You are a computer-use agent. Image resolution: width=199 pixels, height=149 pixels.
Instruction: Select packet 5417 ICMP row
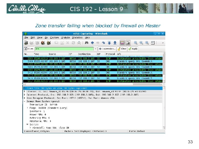(93, 81)
